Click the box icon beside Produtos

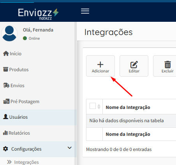coord(5,69)
